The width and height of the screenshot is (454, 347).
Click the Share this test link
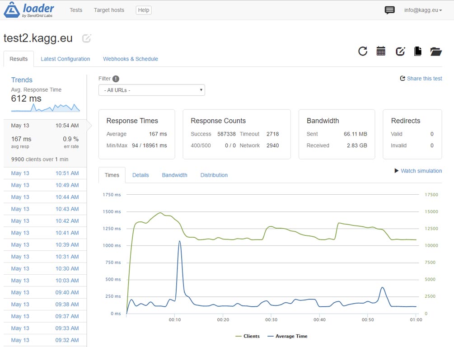421,79
